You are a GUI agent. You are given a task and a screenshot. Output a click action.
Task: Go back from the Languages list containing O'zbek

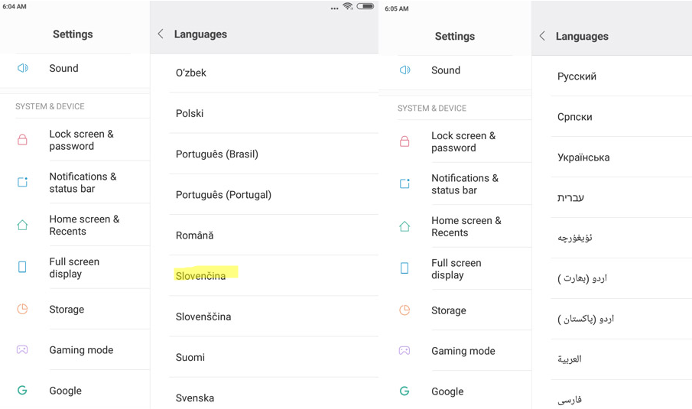tap(161, 34)
